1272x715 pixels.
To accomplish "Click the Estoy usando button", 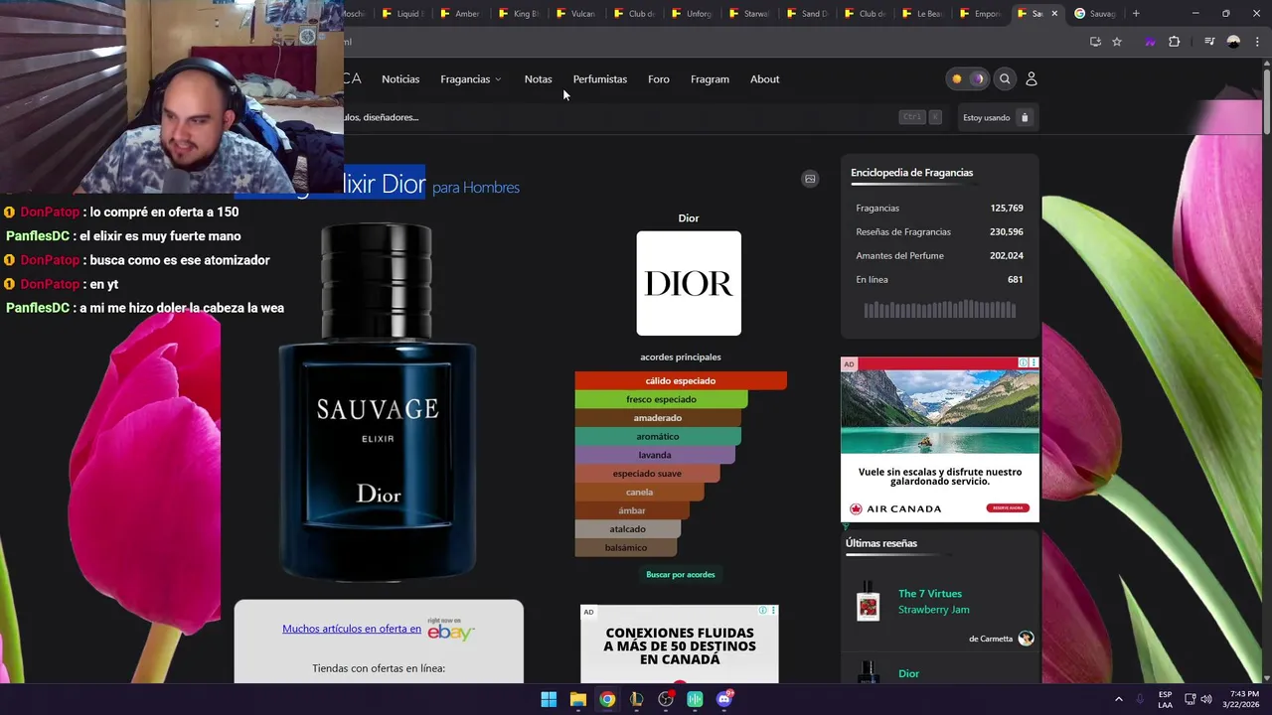I will pyautogui.click(x=997, y=117).
